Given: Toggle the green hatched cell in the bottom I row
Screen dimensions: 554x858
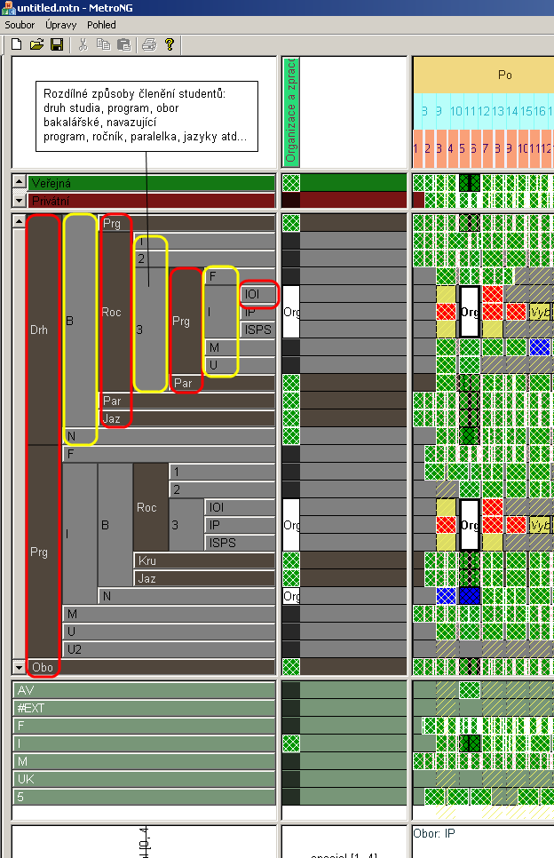Looking at the screenshot, I should pos(290,743).
